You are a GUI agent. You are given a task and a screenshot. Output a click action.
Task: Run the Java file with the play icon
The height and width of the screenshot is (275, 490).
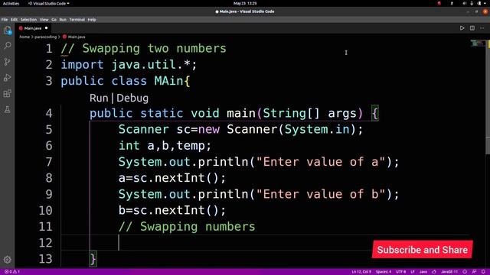(x=462, y=28)
